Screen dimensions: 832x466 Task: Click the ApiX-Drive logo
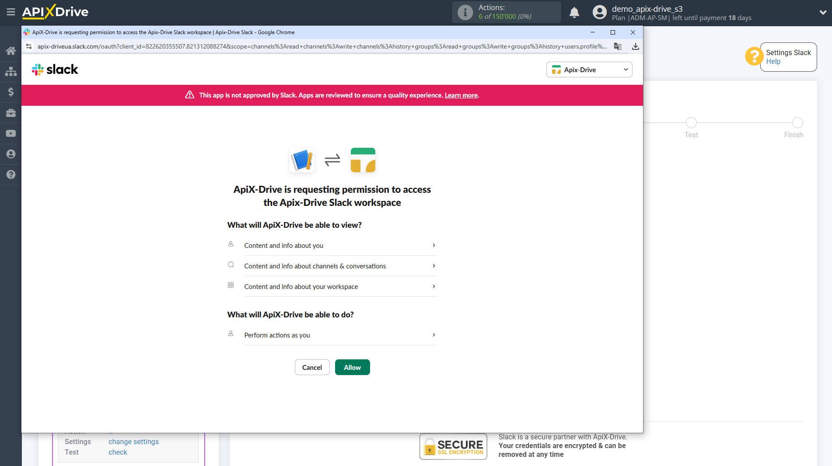tap(55, 12)
